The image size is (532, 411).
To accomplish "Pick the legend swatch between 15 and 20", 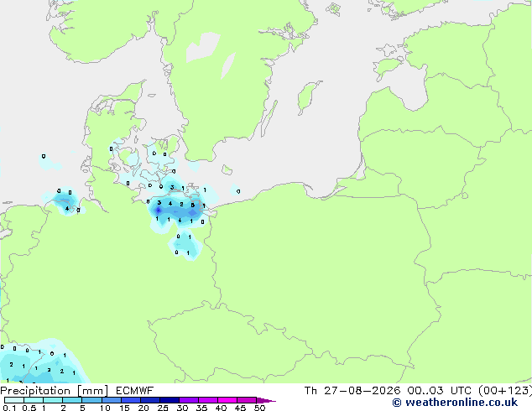I will [x=131, y=400].
